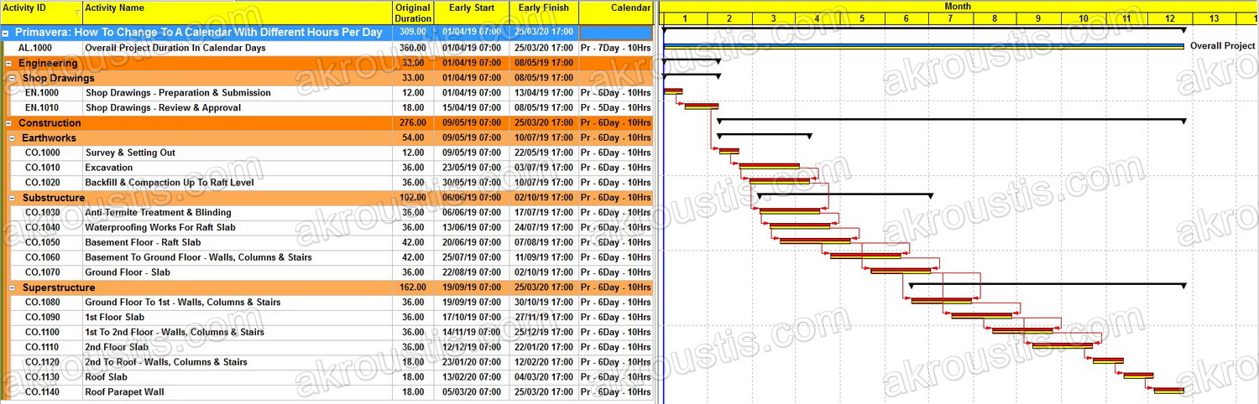The image size is (1259, 404).
Task: Click 'Roof Slab' activity name
Action: pyautogui.click(x=107, y=377)
